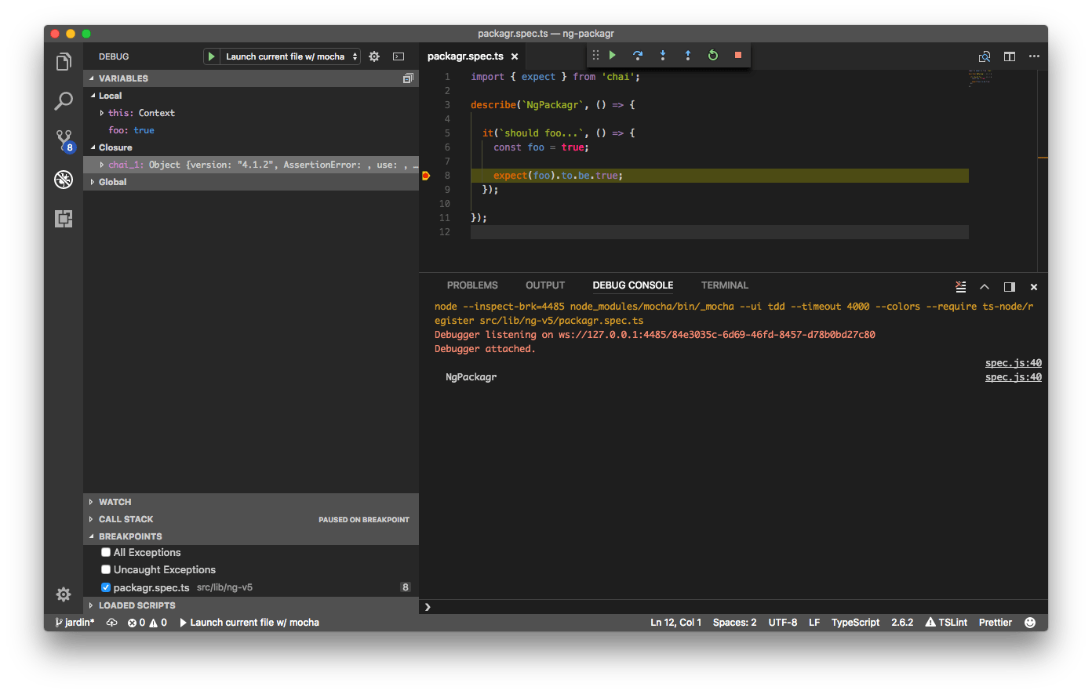The height and width of the screenshot is (694, 1092).
Task: Open Source Control view with 8 badge
Action: 64,141
